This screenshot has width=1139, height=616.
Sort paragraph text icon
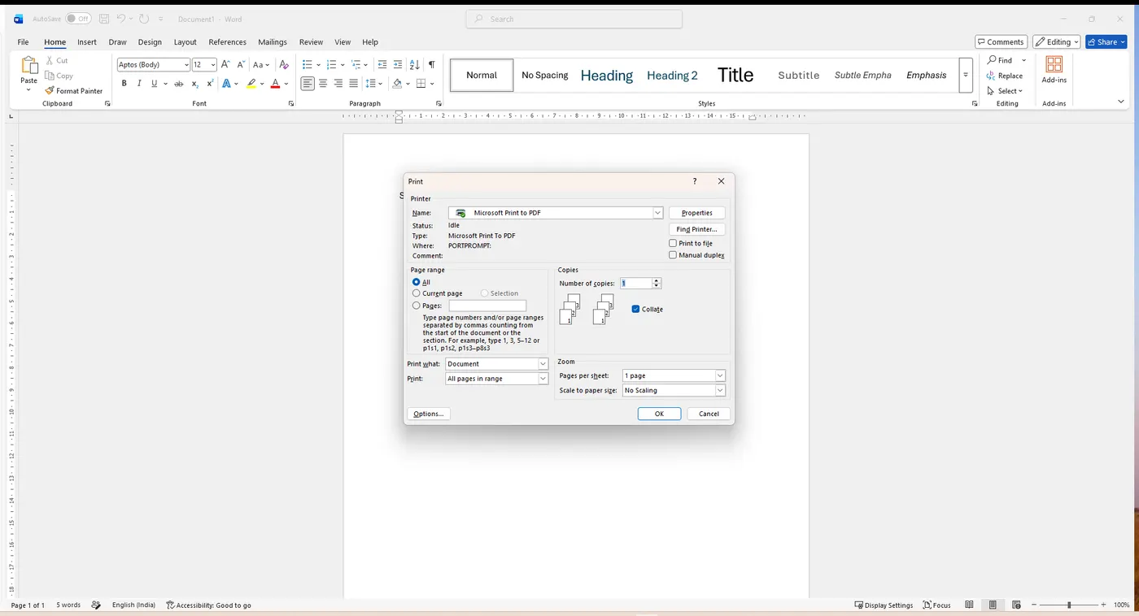tap(415, 64)
